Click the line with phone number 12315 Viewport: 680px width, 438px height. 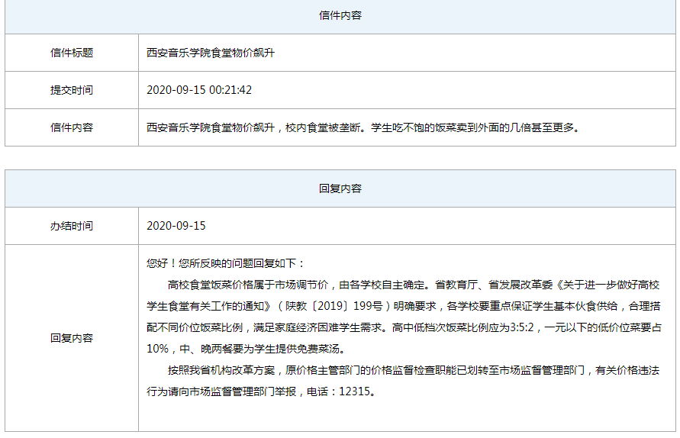261,391
